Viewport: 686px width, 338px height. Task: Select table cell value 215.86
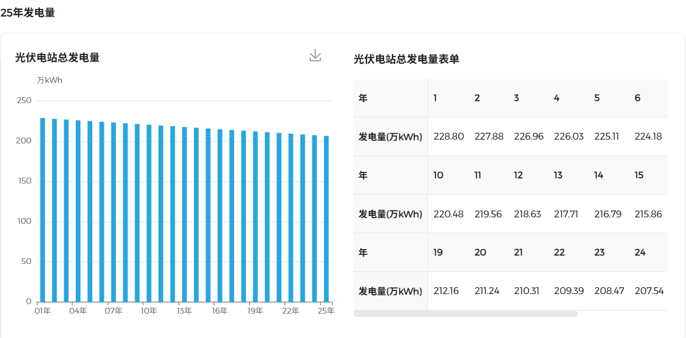click(x=648, y=214)
